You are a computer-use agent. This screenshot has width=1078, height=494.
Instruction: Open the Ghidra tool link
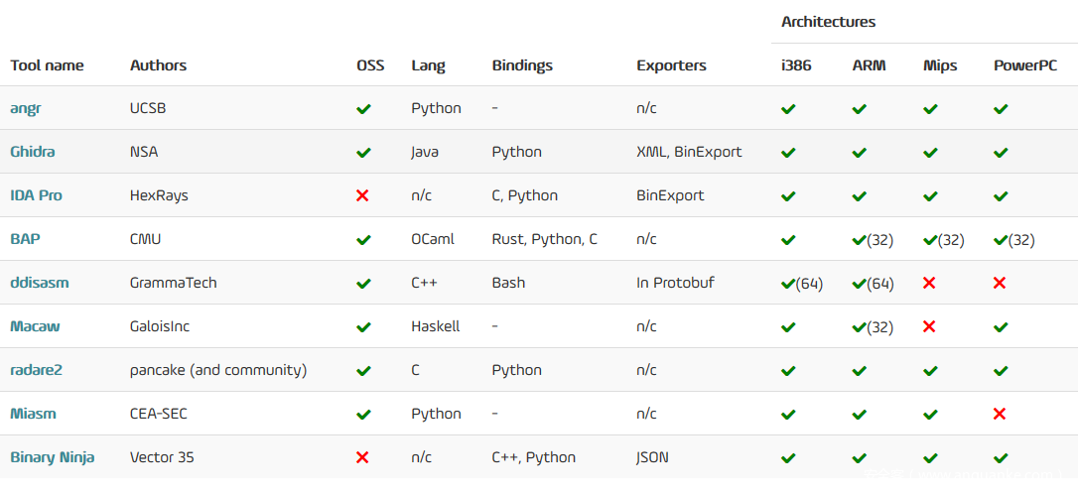(x=33, y=152)
